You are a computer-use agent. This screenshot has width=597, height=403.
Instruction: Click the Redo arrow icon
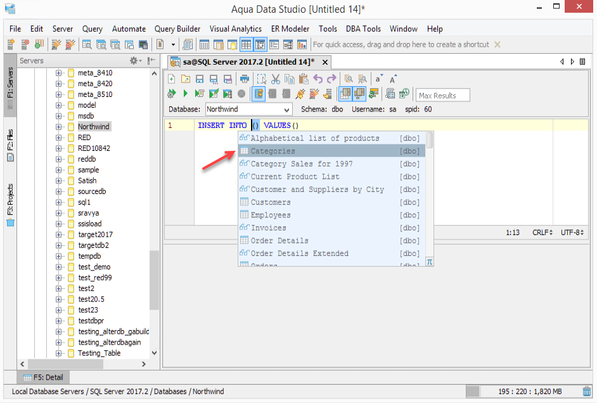(331, 79)
